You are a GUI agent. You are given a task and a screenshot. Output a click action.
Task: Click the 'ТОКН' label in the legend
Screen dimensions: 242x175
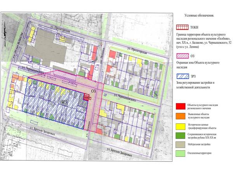point(194,28)
